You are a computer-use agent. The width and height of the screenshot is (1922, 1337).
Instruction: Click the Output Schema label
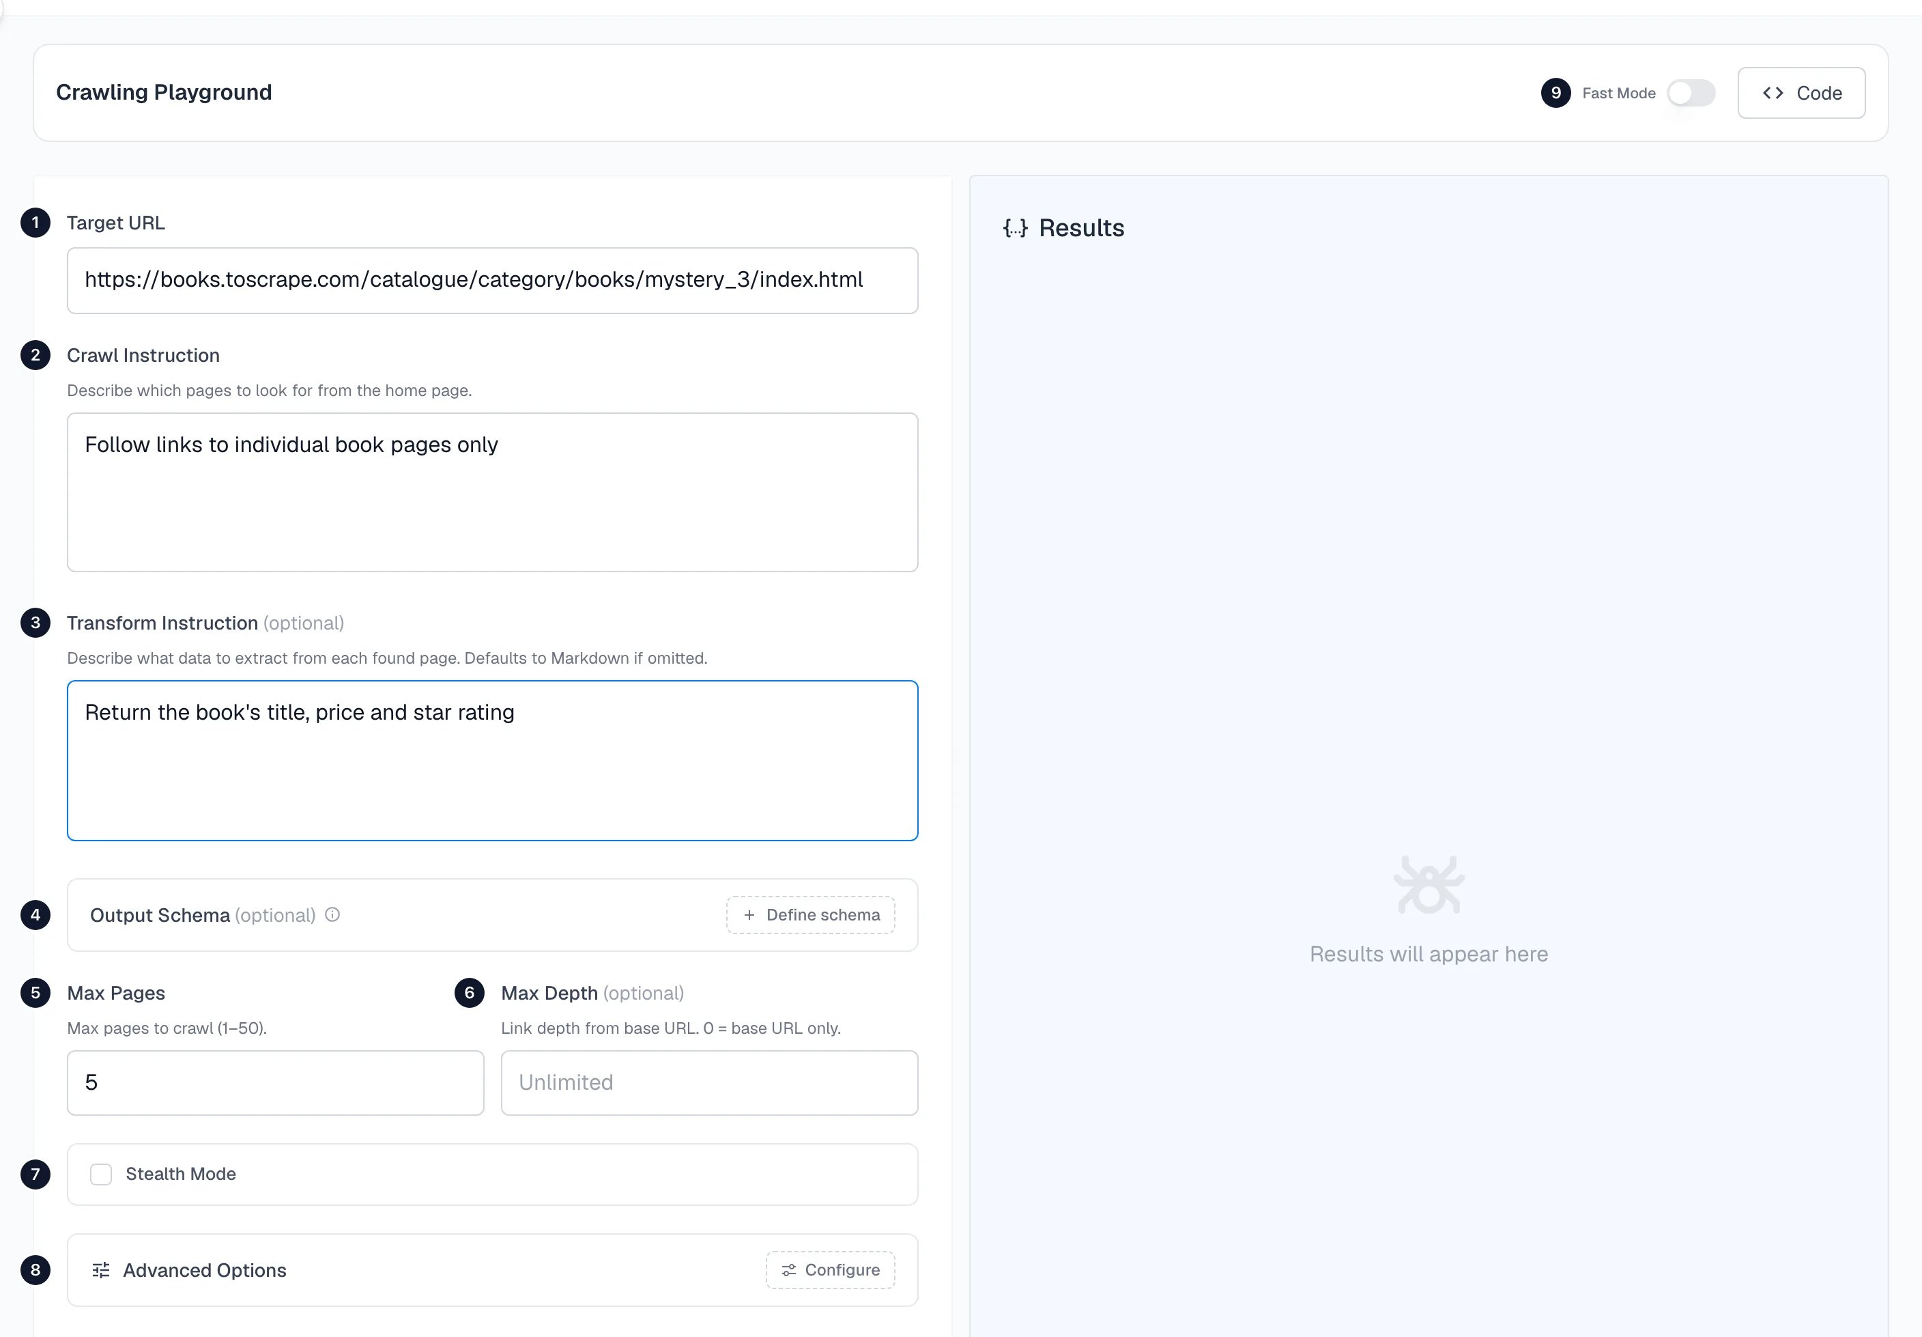[x=160, y=915]
